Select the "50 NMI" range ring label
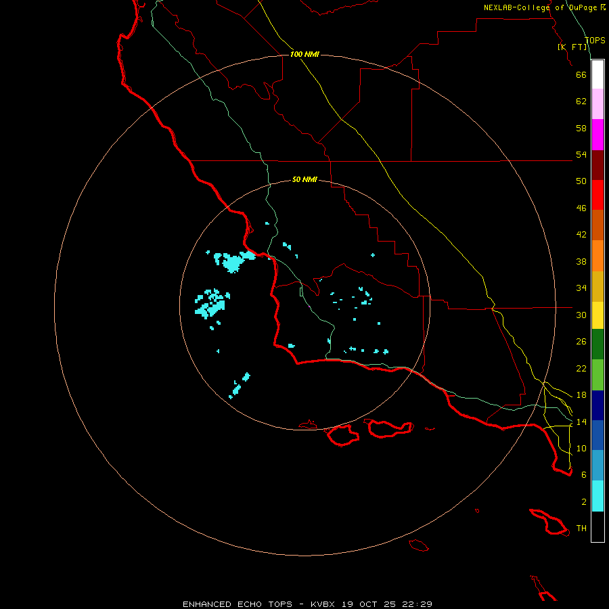 coord(304,179)
